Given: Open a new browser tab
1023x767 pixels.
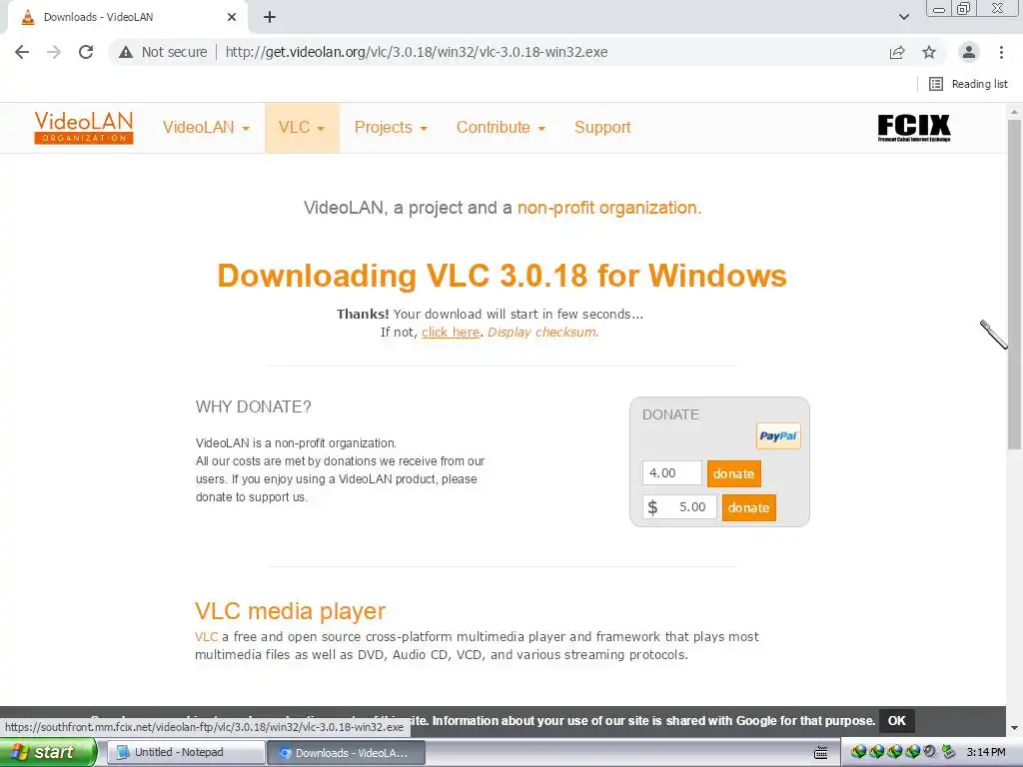Looking at the screenshot, I should tap(270, 17).
